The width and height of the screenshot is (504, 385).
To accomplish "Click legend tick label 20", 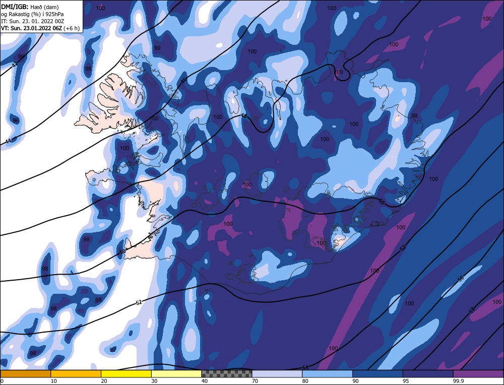I will point(104,381).
